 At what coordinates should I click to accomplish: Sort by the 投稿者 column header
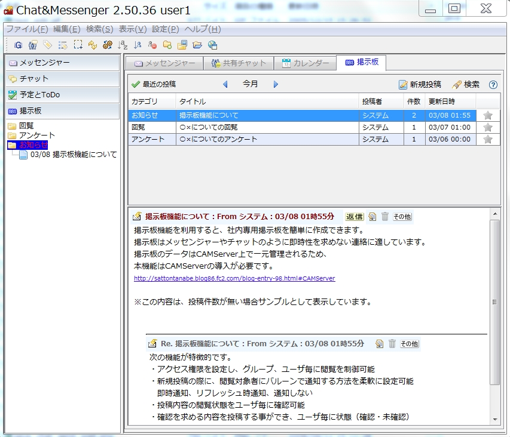381,101
